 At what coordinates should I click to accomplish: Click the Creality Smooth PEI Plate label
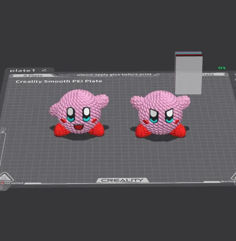pyautogui.click(x=59, y=81)
